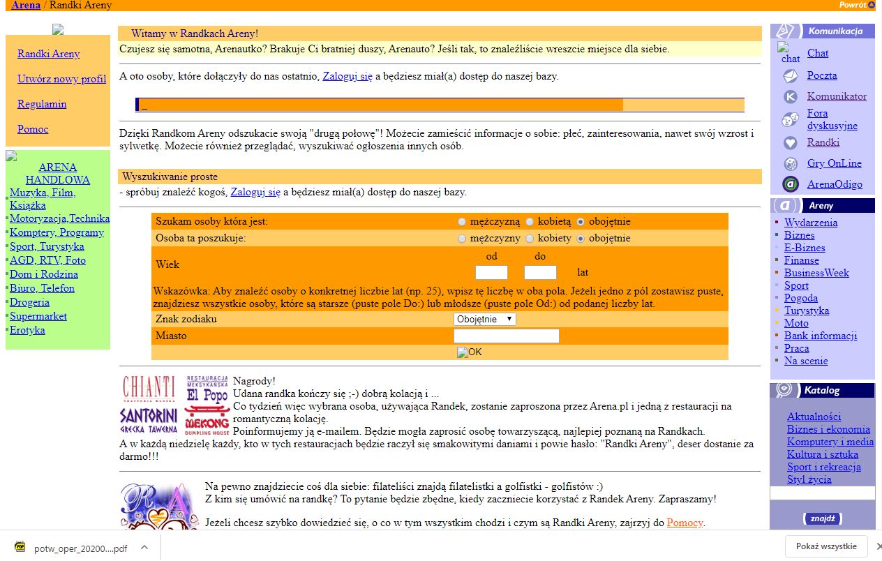Click the El Popo restaurant logo

(207, 389)
